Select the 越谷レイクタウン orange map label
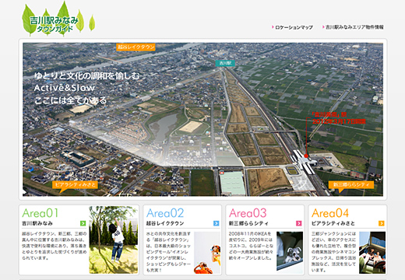Viewport: 405px width, 280px height. pyautogui.click(x=136, y=47)
